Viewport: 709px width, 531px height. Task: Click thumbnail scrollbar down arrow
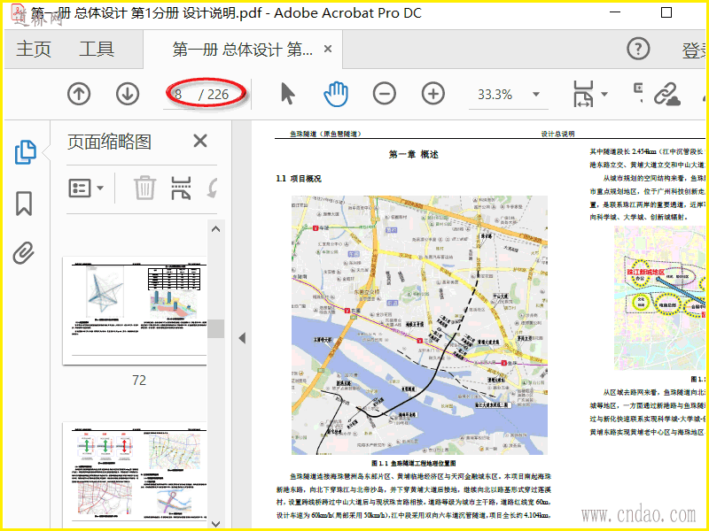pyautogui.click(x=215, y=523)
